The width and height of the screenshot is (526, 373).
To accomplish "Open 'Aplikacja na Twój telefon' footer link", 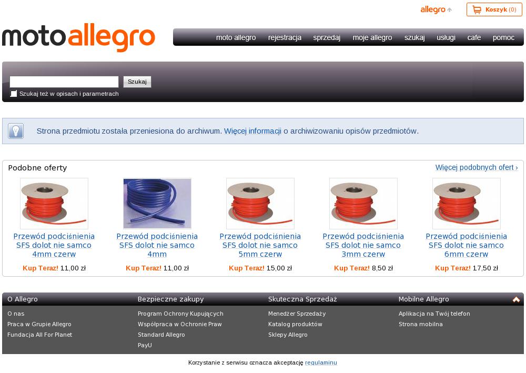I will 434,314.
